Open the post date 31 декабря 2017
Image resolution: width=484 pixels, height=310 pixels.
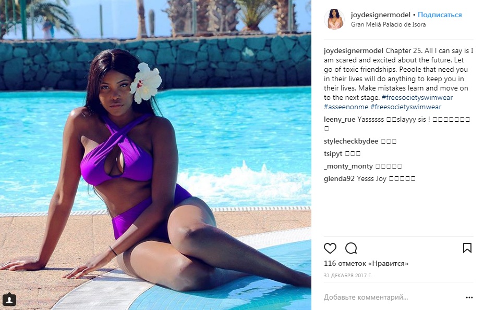tap(348, 276)
